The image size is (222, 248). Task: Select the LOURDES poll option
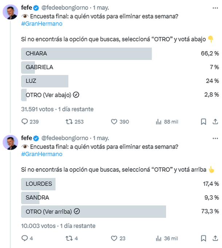39,184
